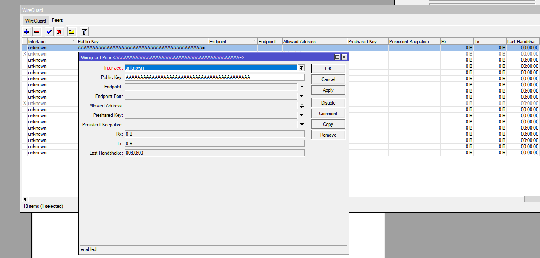This screenshot has height=258, width=540.
Task: Click the horizontal scrollbar left arrow
Action: coord(26,199)
